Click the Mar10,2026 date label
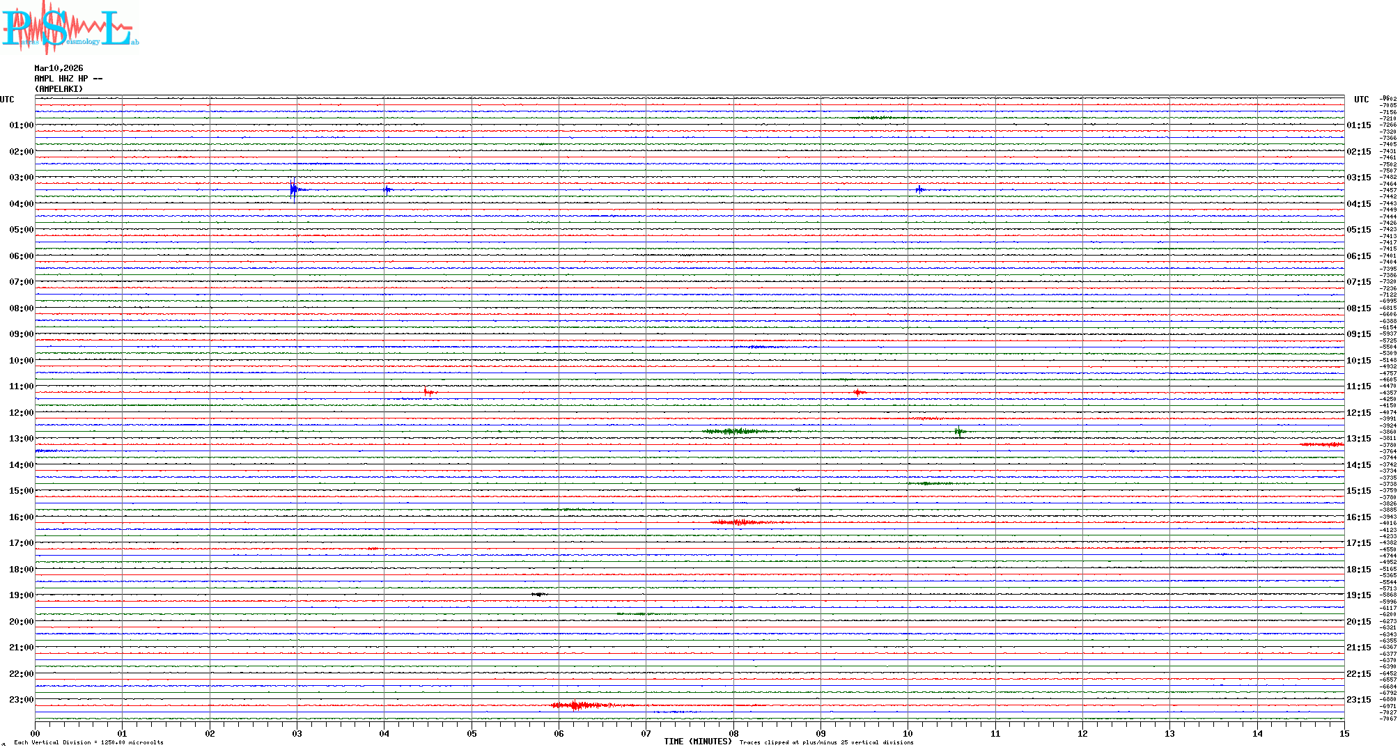Screen dimensions: 1400x752 click(59, 68)
